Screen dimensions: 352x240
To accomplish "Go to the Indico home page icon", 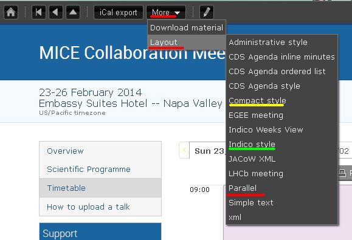I will point(11,12).
